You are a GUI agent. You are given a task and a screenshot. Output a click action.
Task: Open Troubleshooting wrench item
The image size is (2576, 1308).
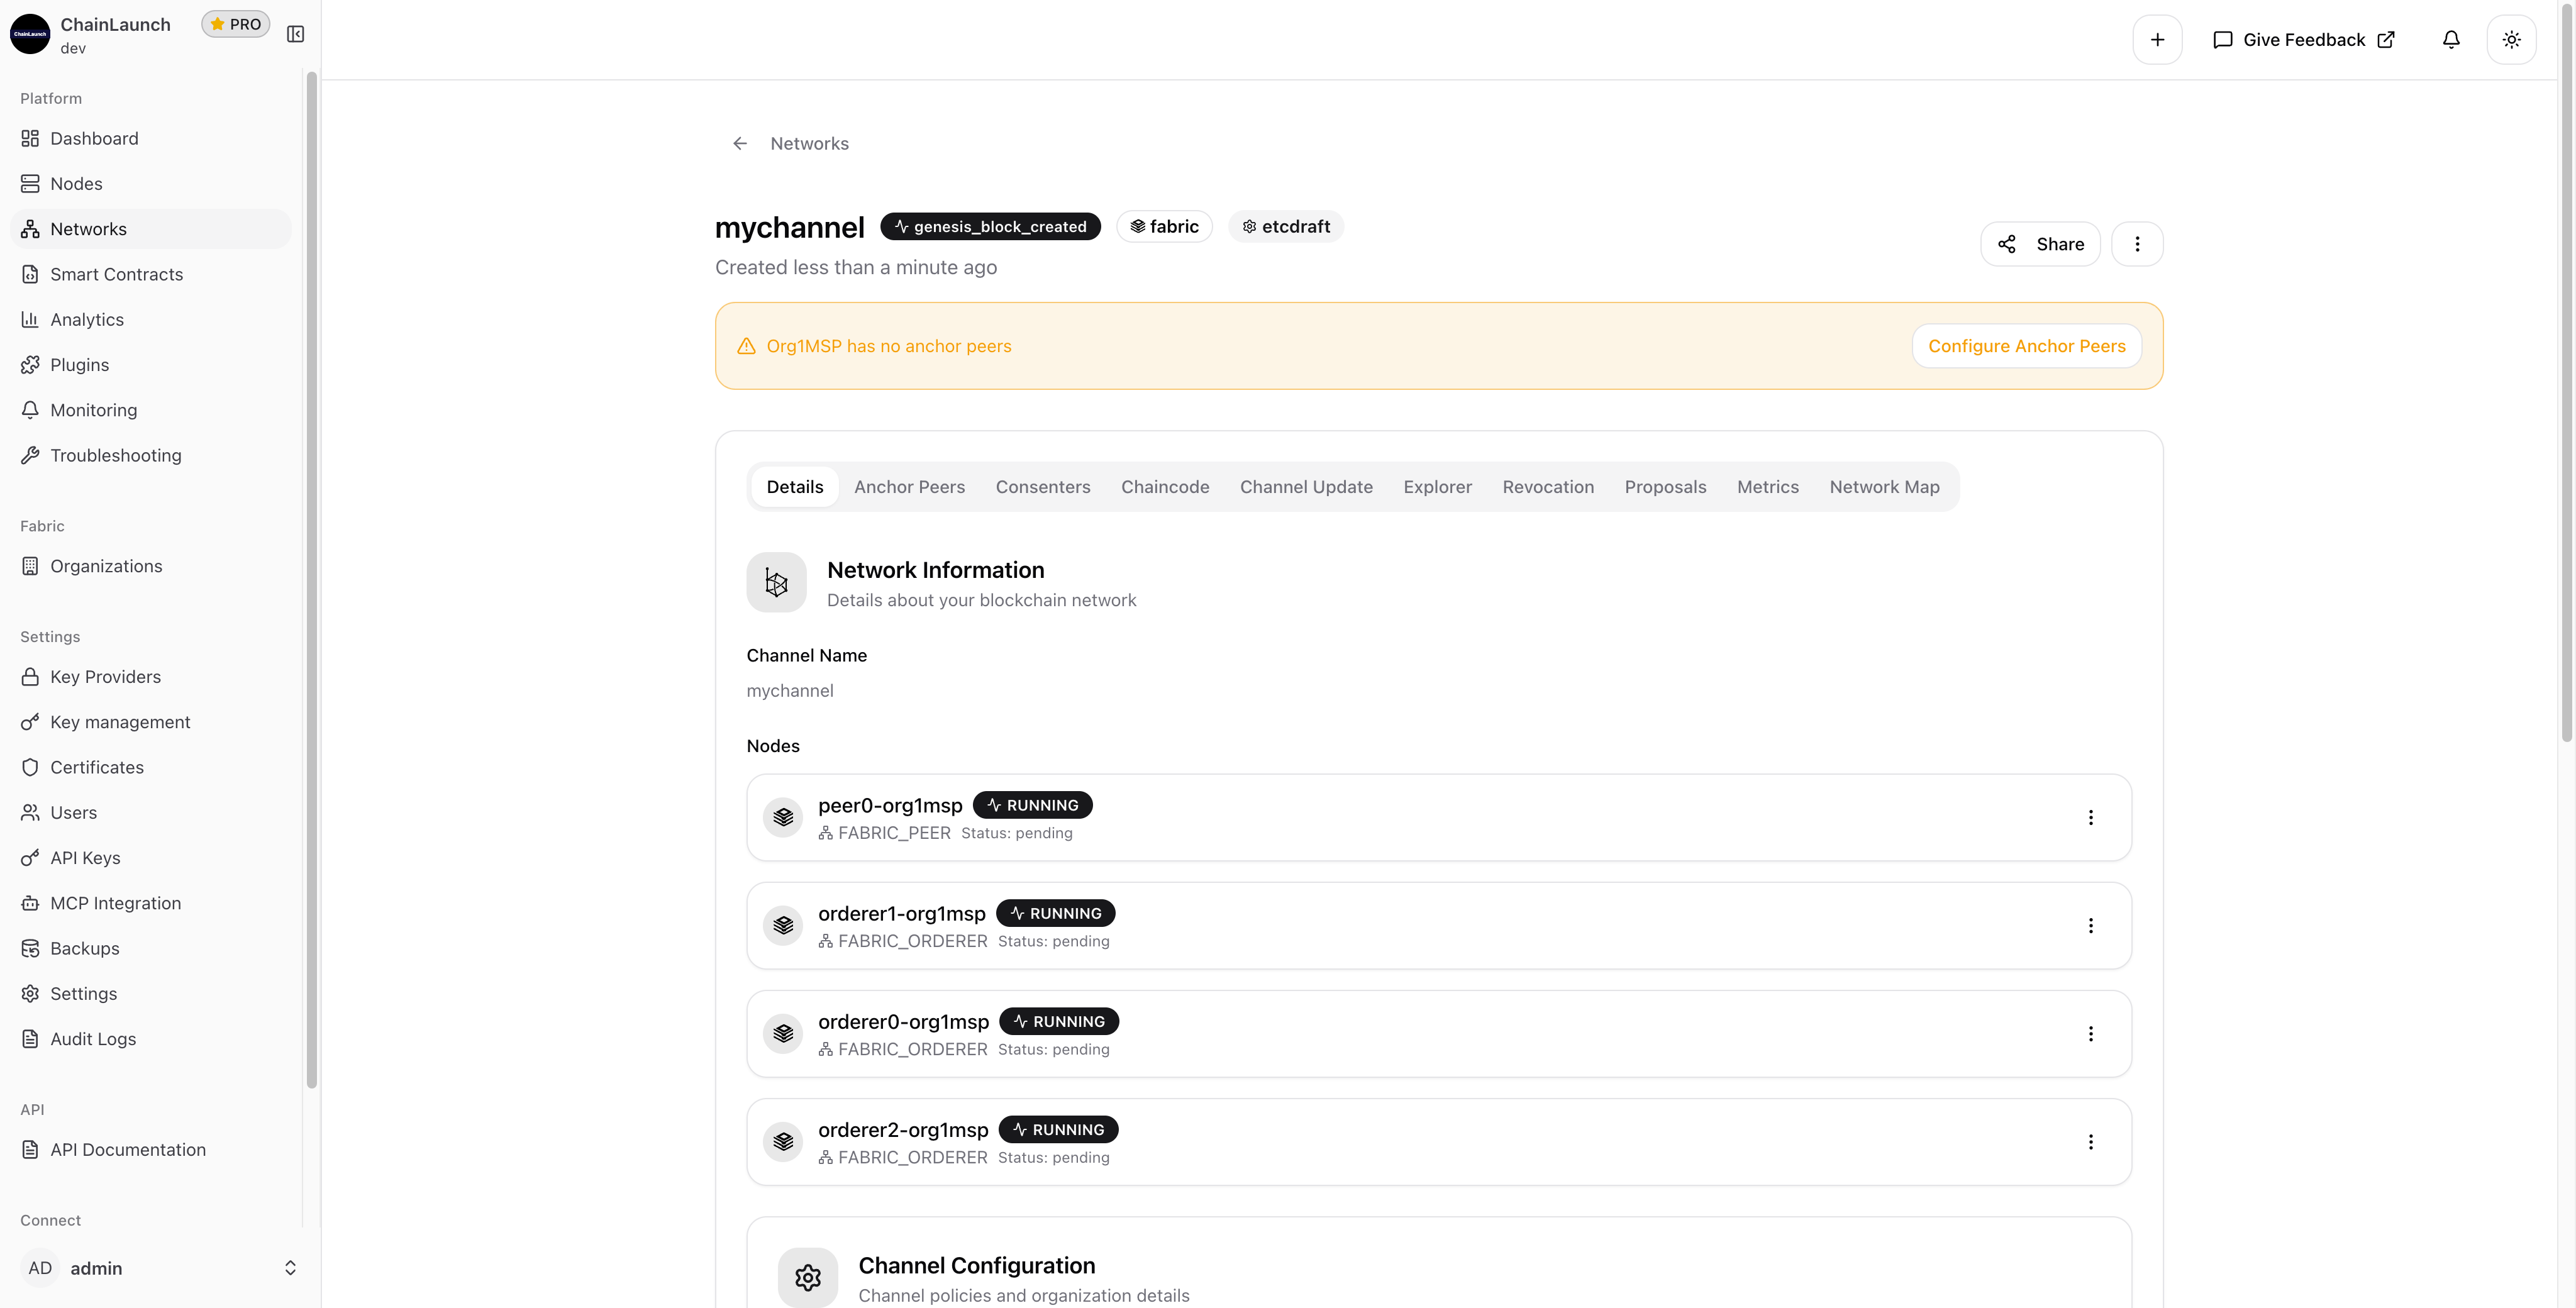click(x=115, y=456)
